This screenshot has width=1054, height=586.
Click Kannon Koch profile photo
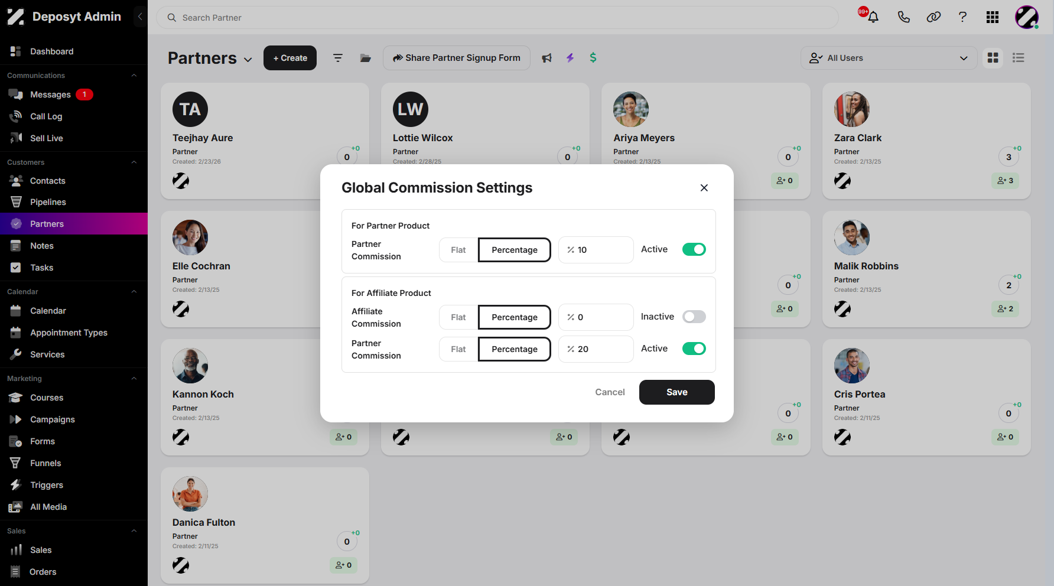click(190, 366)
